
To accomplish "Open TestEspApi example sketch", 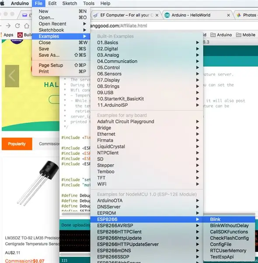I will [x=229, y=257].
